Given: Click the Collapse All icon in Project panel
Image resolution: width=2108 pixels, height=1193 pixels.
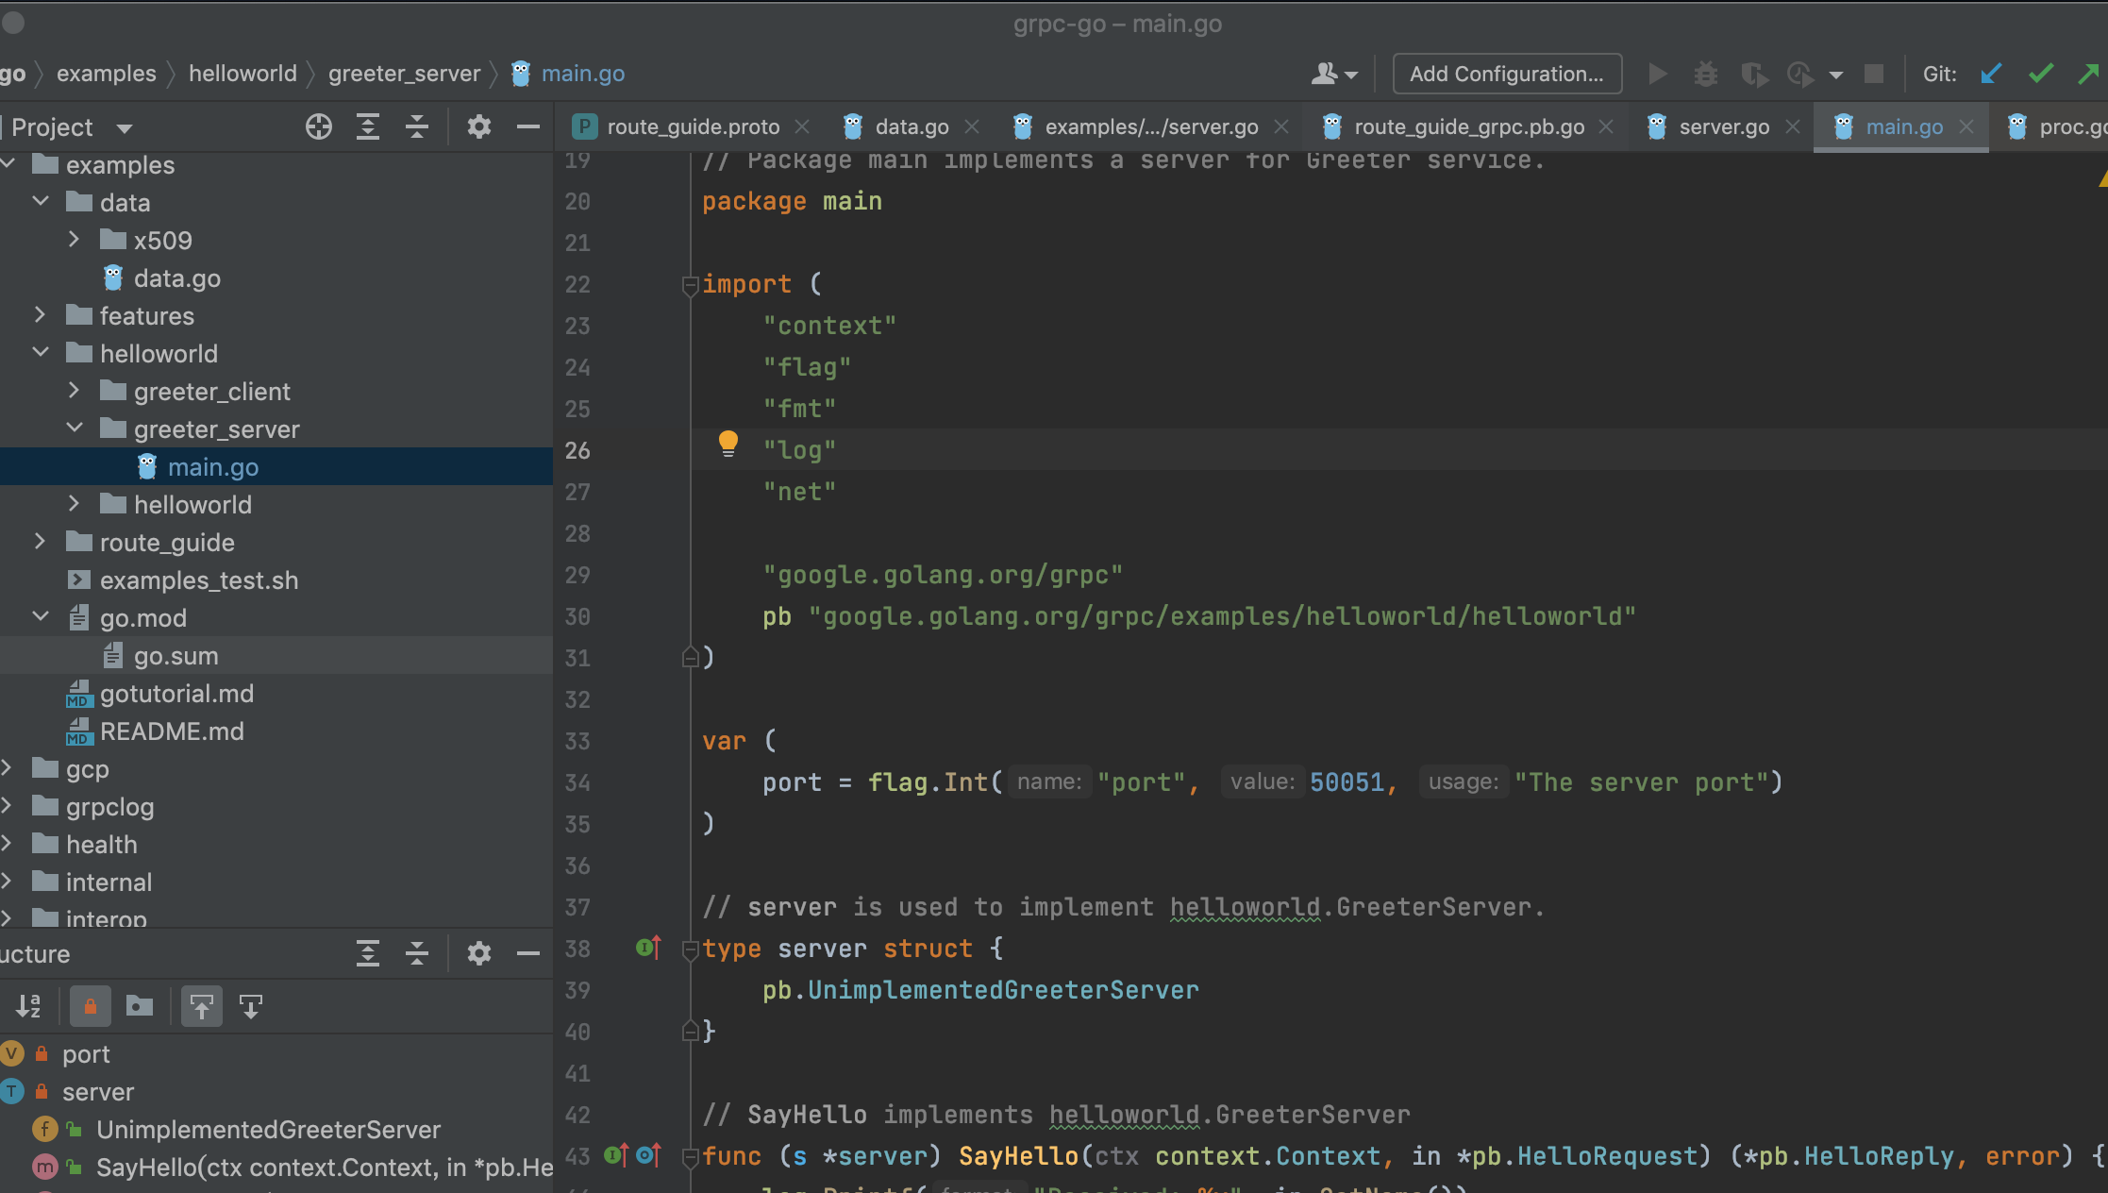Looking at the screenshot, I should [x=417, y=126].
